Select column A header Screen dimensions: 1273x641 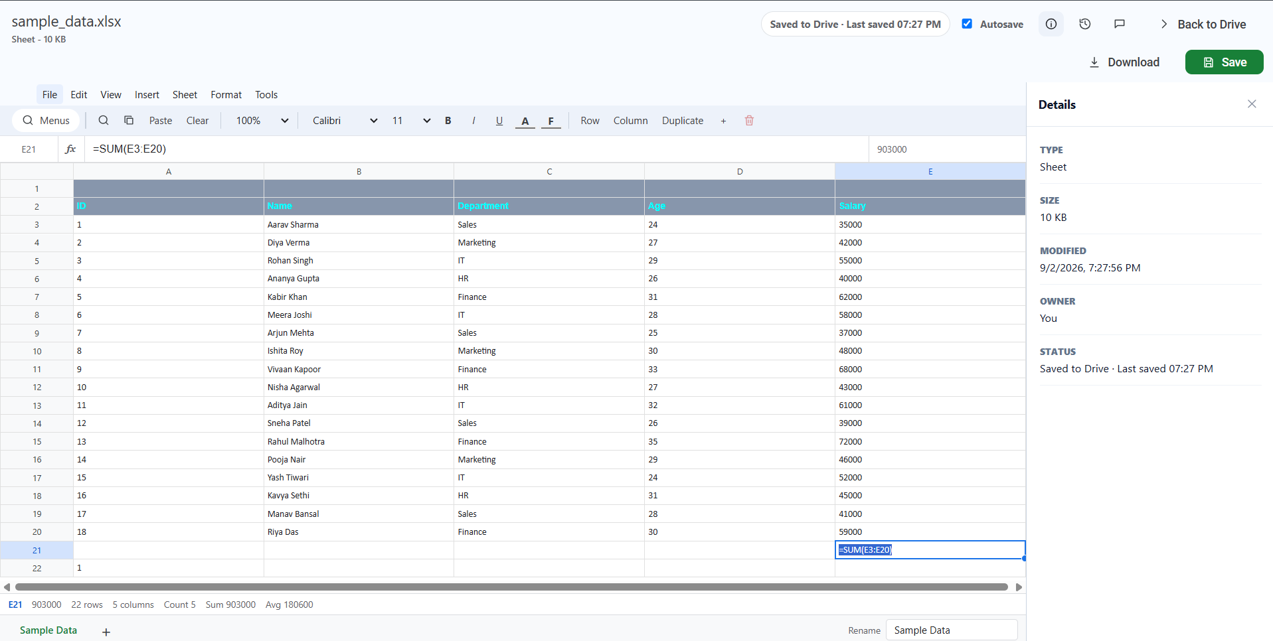pyautogui.click(x=169, y=171)
